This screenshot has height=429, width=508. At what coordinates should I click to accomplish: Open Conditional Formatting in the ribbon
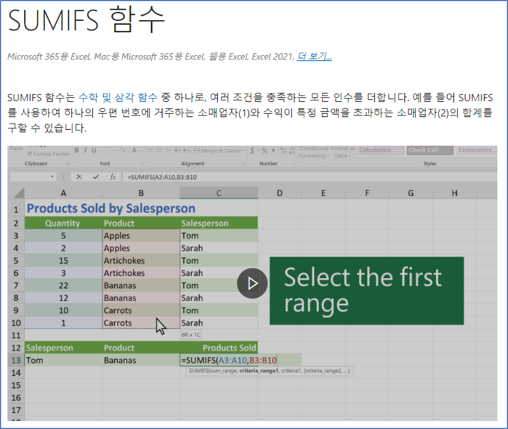[x=314, y=152]
